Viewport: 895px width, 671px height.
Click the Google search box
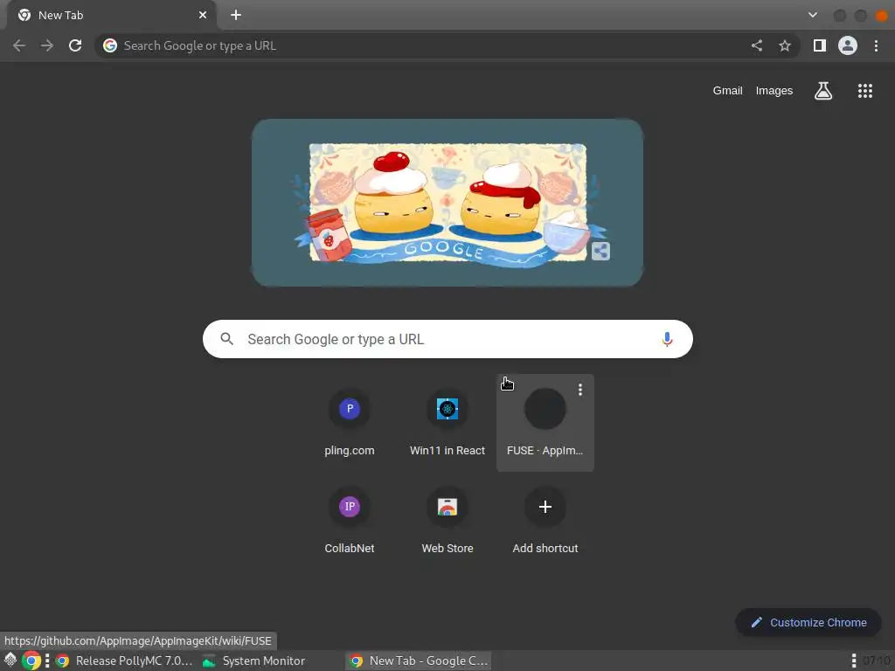pyautogui.click(x=447, y=339)
